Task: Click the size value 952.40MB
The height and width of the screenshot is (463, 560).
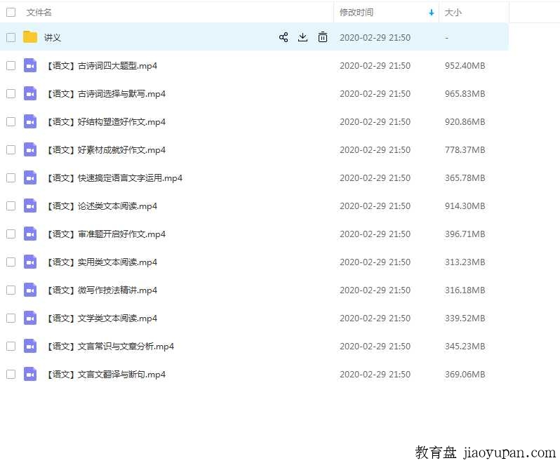Action: click(465, 66)
